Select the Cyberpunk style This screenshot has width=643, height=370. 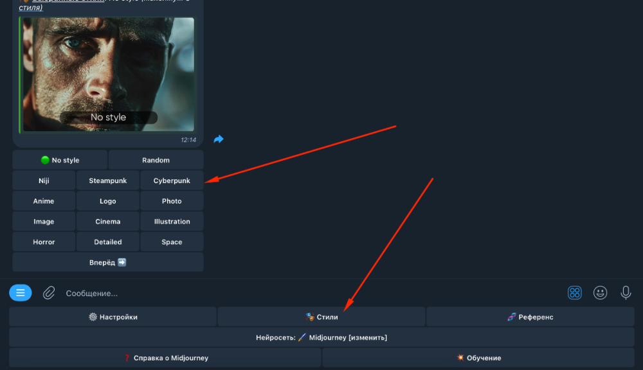pyautogui.click(x=172, y=181)
